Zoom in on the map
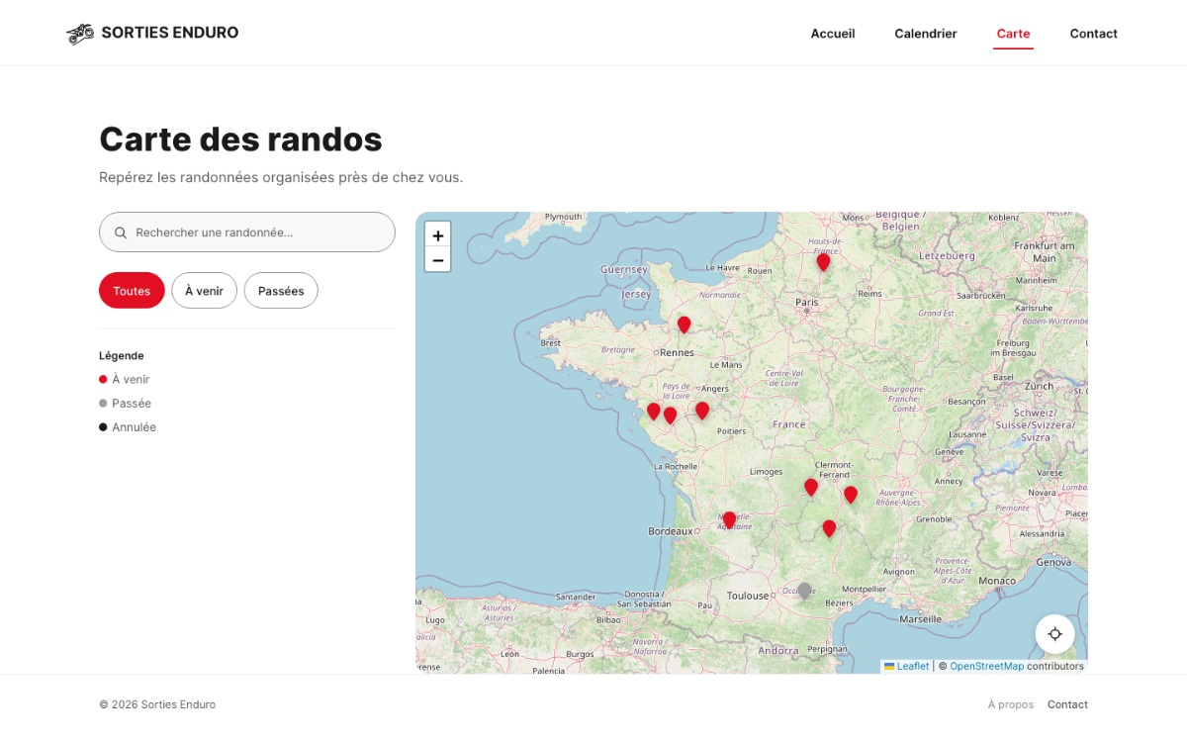 pyautogui.click(x=438, y=235)
